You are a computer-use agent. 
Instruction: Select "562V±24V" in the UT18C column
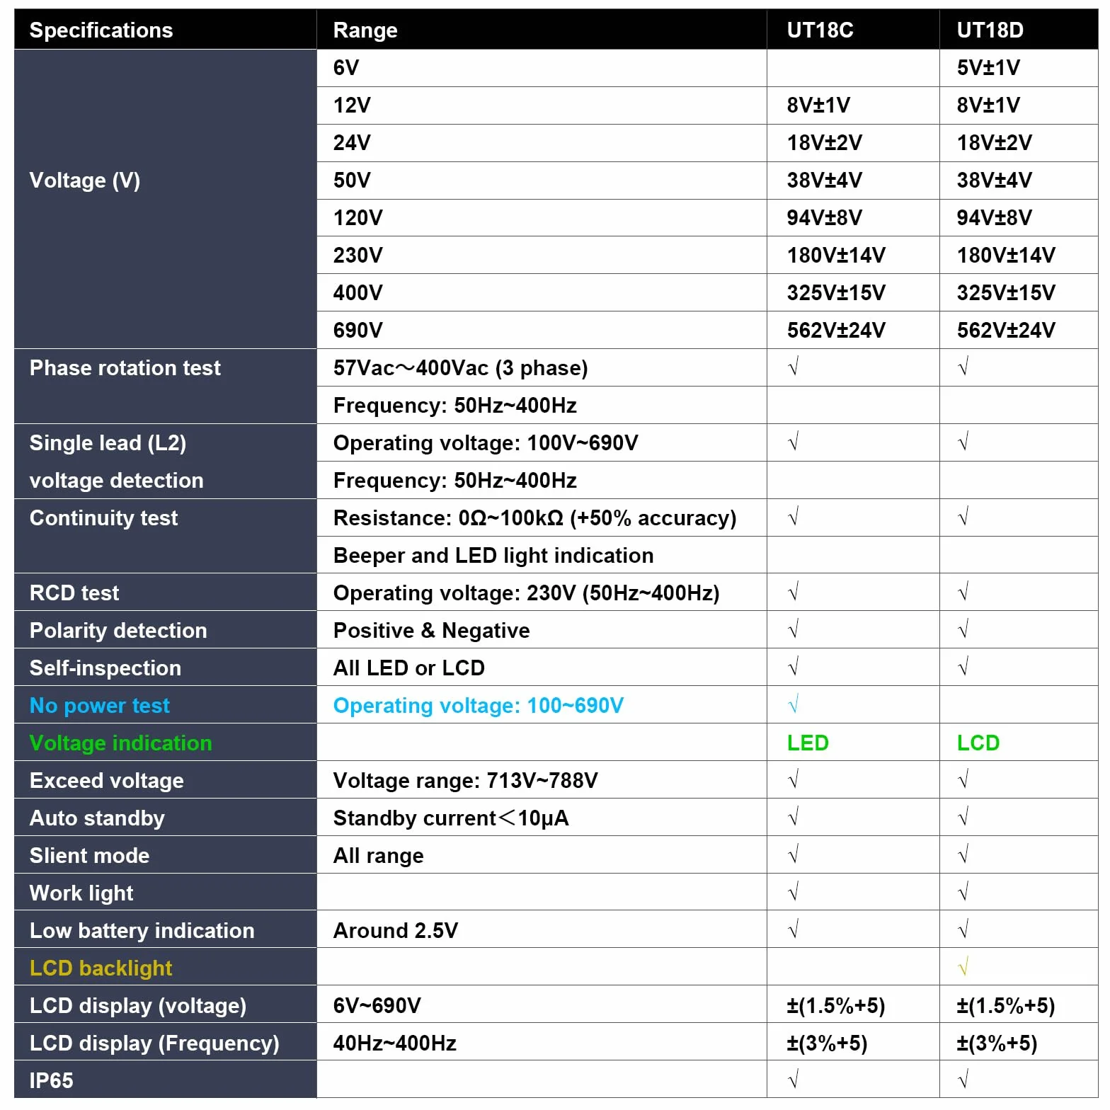[x=836, y=331]
